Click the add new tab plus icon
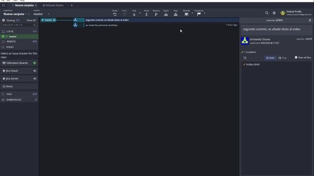The width and height of the screenshot is (314, 176). 72,5
